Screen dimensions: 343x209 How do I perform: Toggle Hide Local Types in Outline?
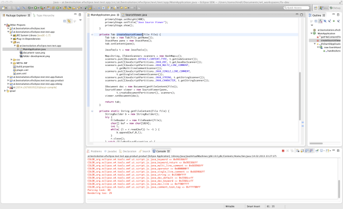tap(338, 21)
